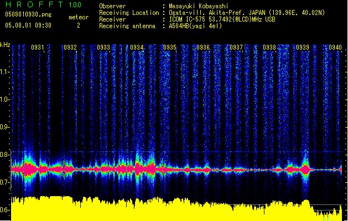This screenshot has height=221, width=348.
Task: Click the date stamp 05.08.01 09:30
Action: pyautogui.click(x=28, y=25)
